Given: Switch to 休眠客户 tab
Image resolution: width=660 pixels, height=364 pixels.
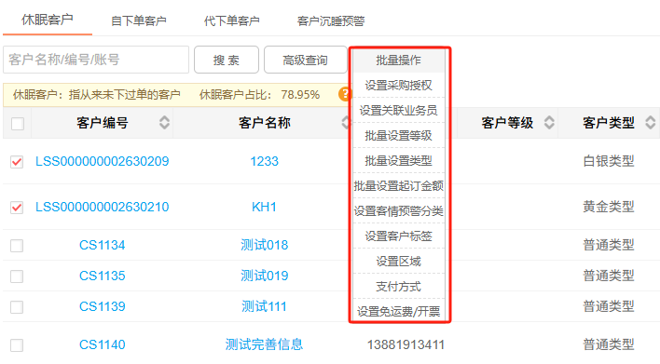Looking at the screenshot, I should [48, 20].
